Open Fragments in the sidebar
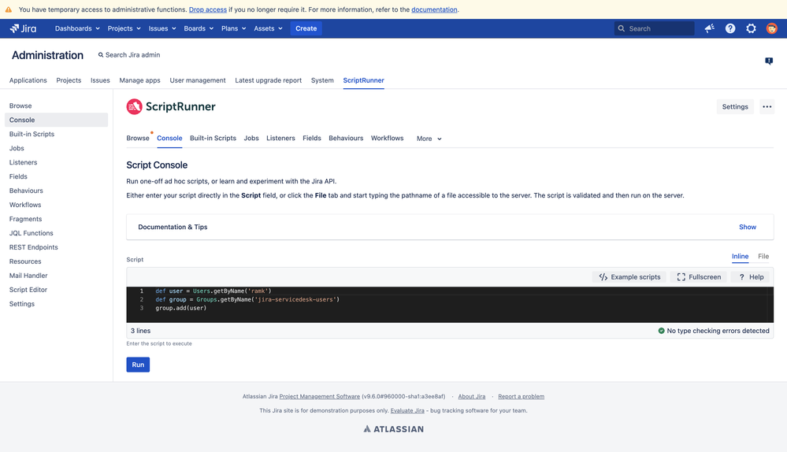This screenshot has width=787, height=452. point(56,219)
